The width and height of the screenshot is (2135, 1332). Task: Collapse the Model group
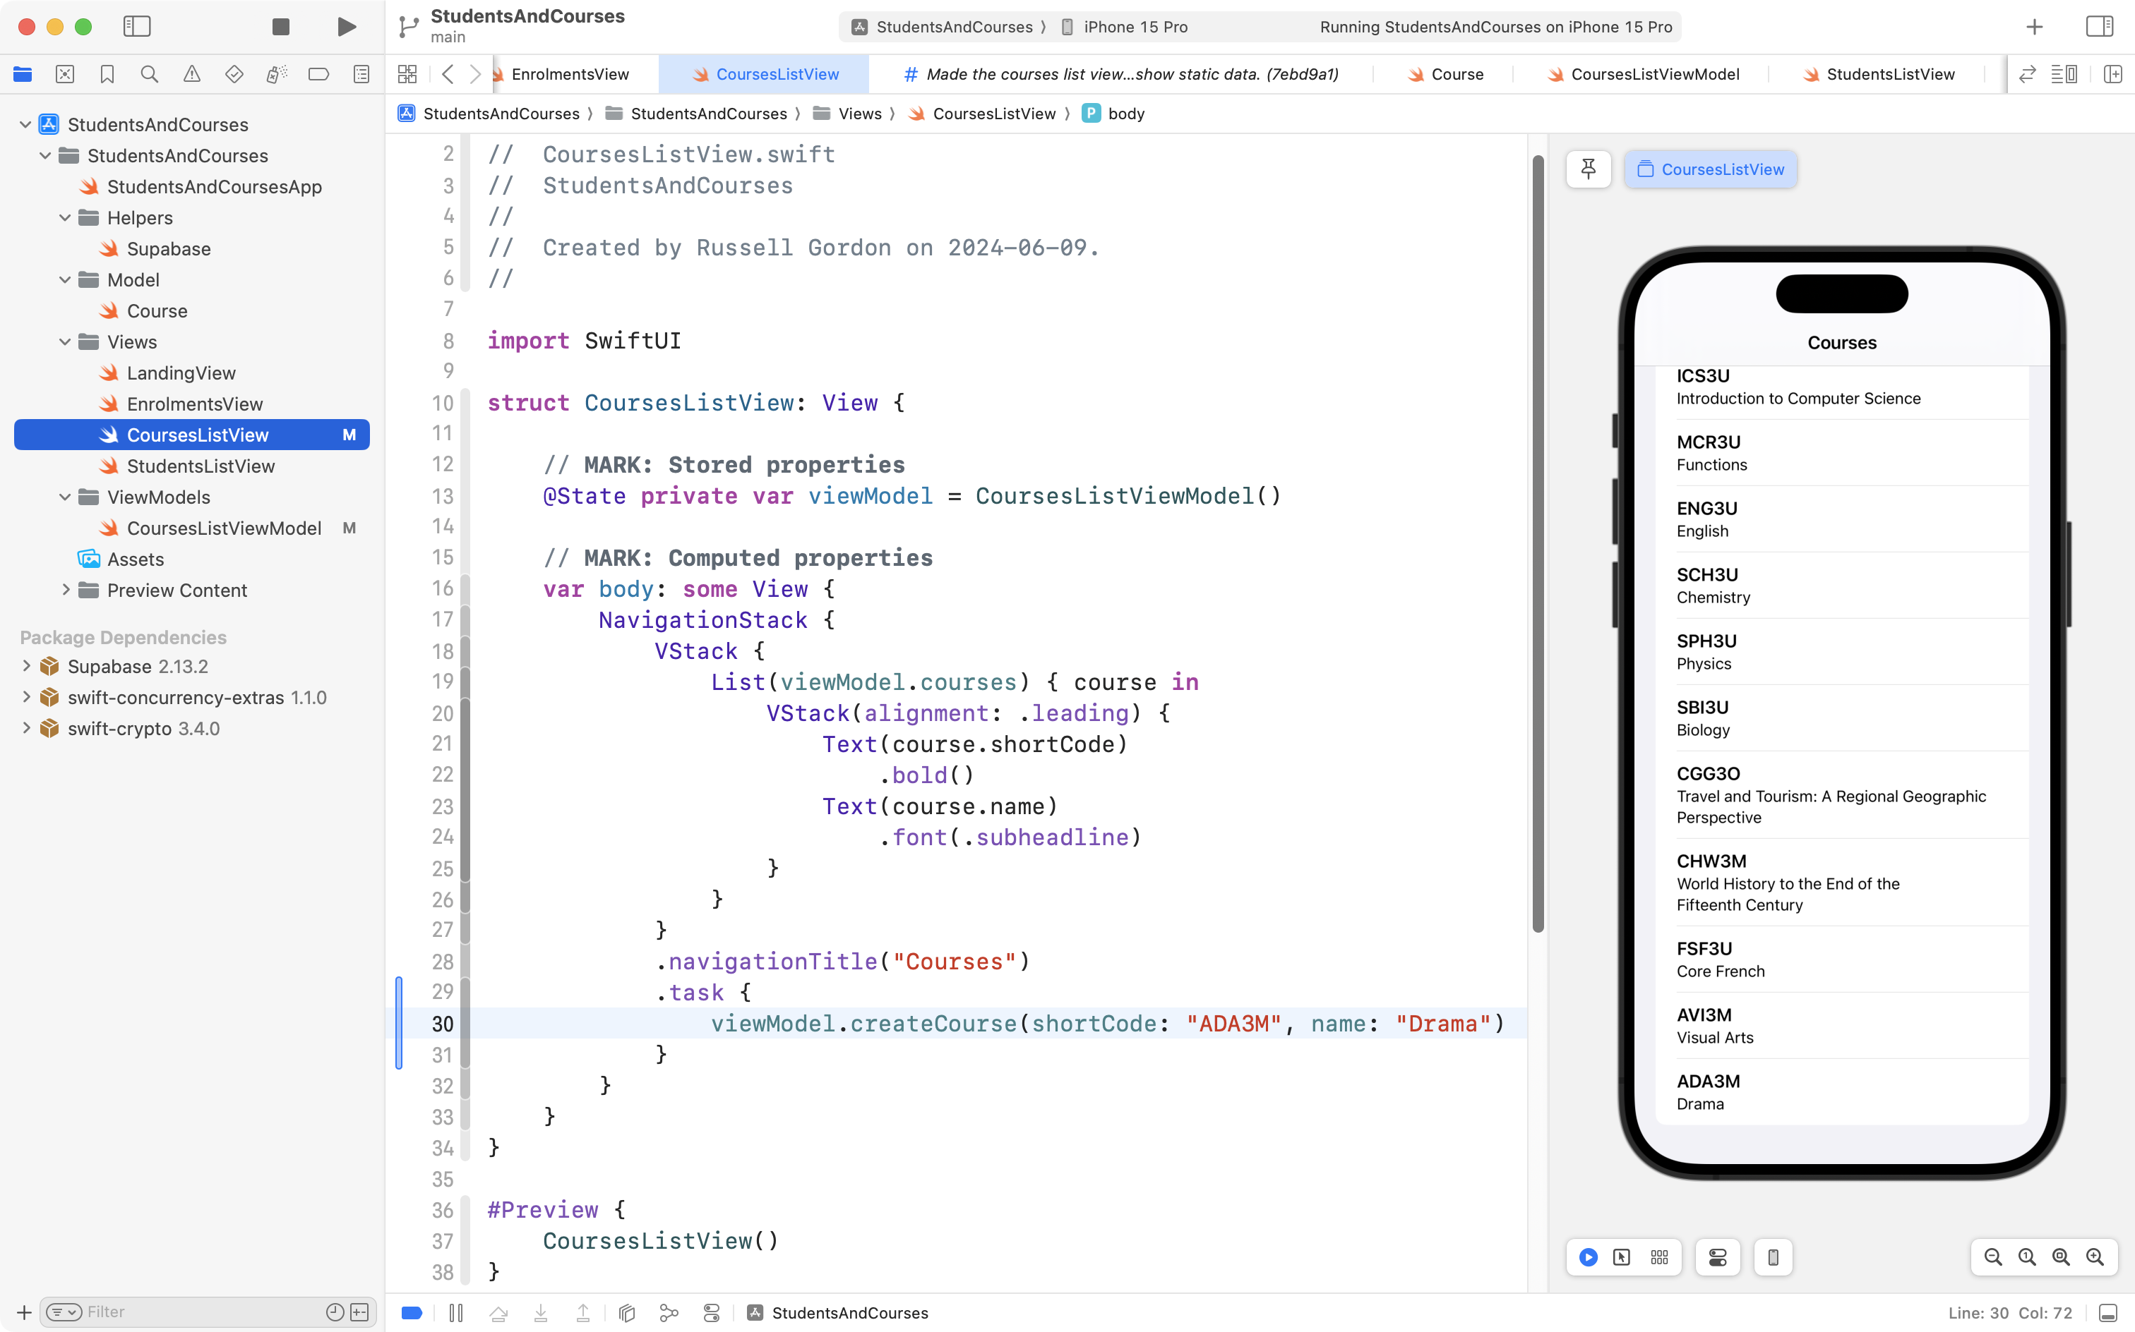click(64, 279)
